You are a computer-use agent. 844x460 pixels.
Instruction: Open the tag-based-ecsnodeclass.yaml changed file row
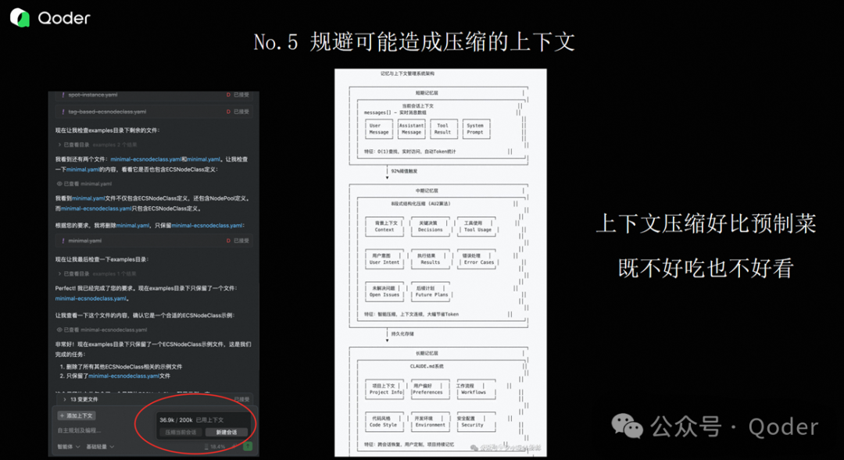153,112
